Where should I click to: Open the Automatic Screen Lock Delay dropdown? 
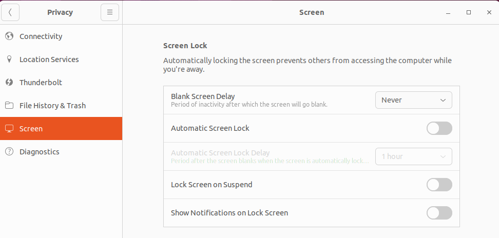coord(413,156)
